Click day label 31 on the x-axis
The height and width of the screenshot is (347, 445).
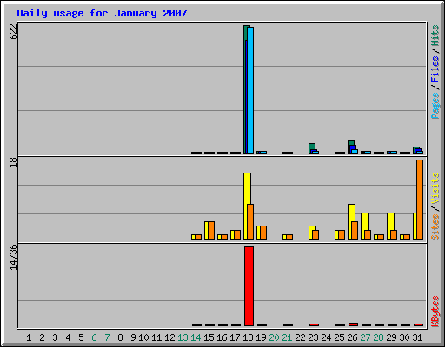pos(417,337)
